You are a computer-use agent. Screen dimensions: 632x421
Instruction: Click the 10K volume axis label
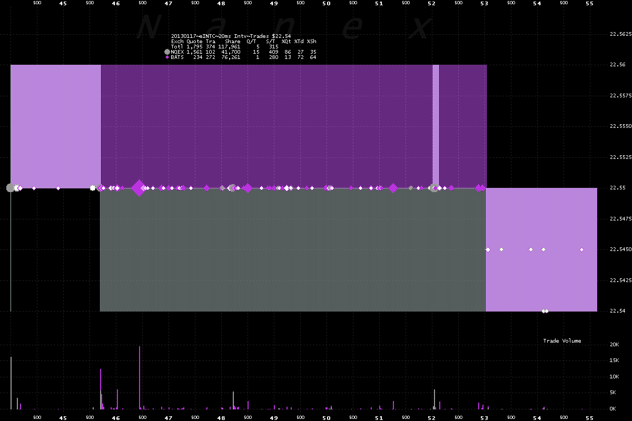coord(613,377)
